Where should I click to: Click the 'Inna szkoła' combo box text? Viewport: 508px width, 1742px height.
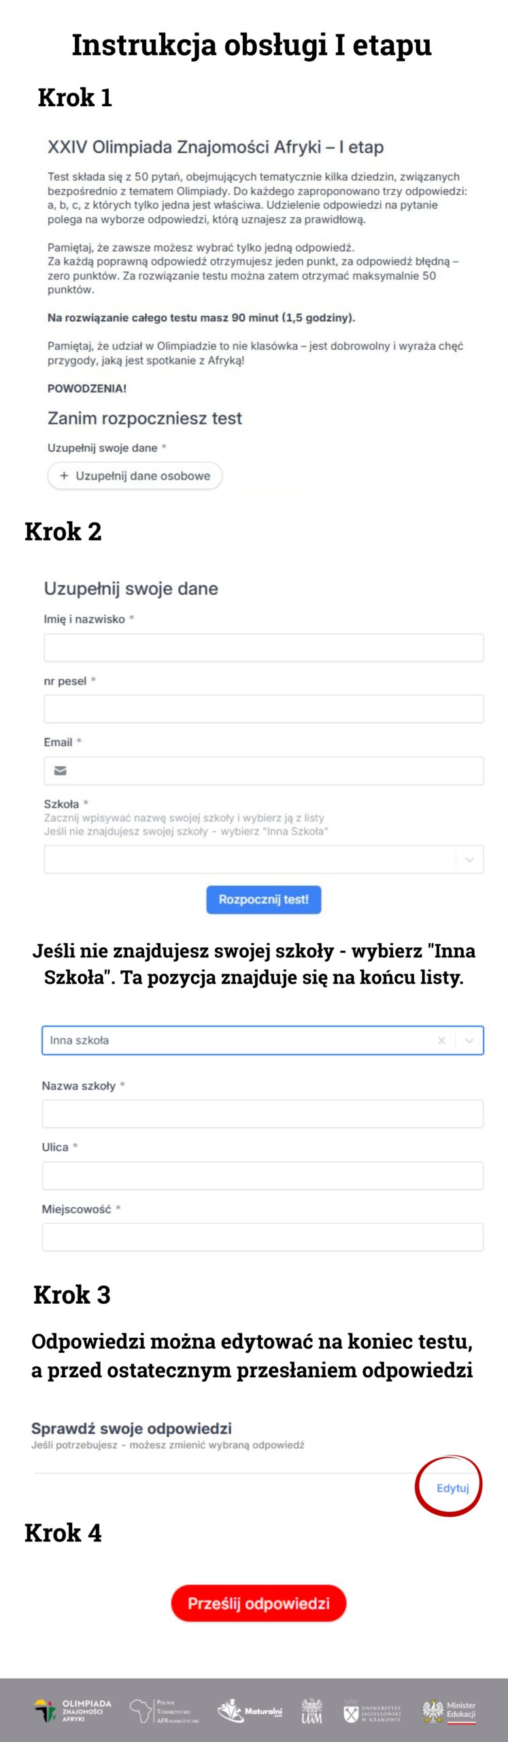pos(80,1040)
